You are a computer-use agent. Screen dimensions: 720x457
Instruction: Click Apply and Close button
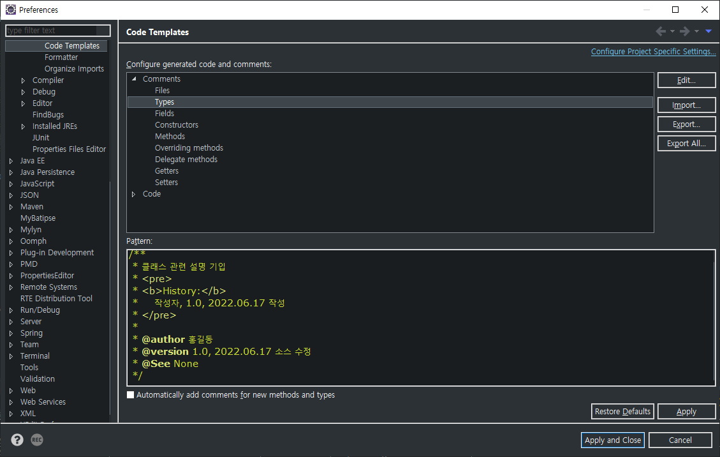(x=613, y=440)
